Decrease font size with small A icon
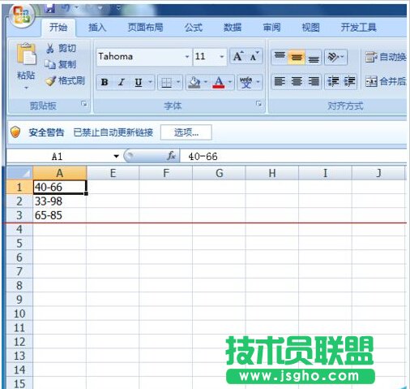The width and height of the screenshot is (410, 389). [x=254, y=56]
